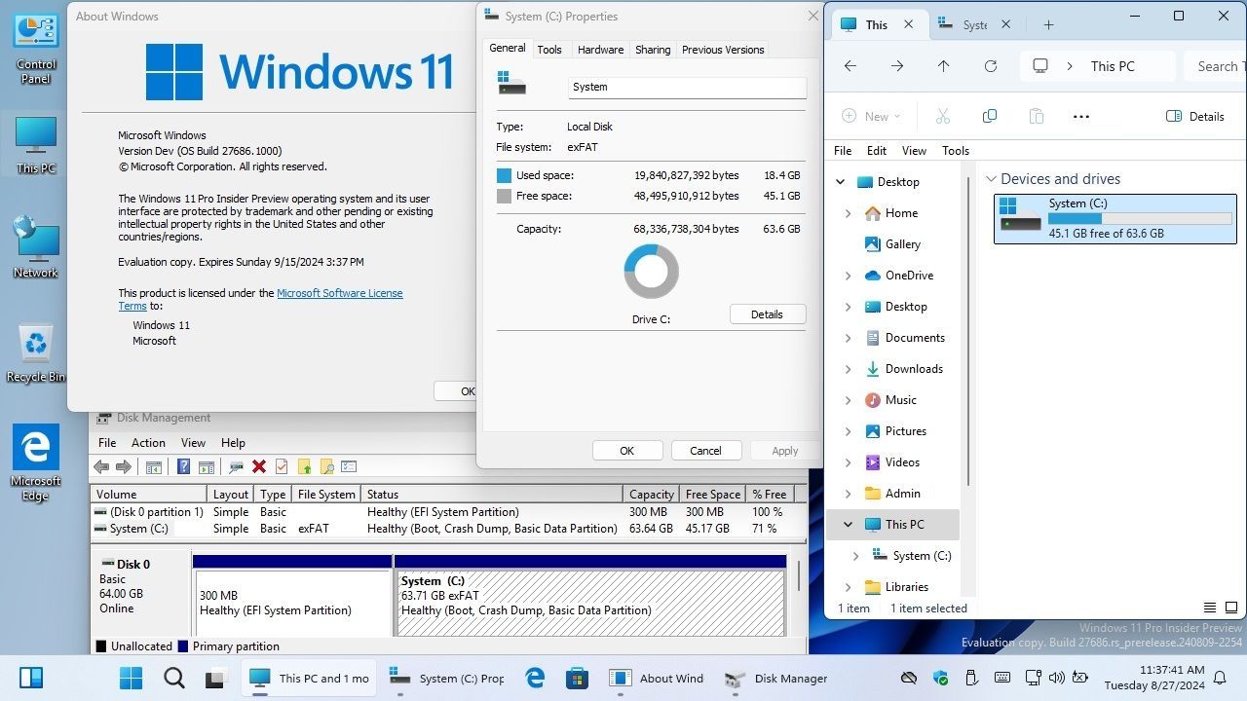This screenshot has width=1247, height=701.
Task: Select the Recycle Bin desktop icon
Action: pyautogui.click(x=36, y=351)
